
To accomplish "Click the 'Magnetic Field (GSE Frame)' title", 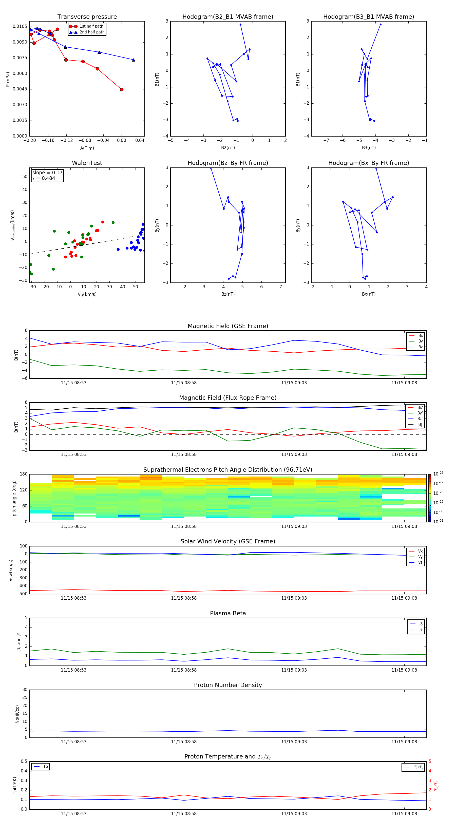I will pos(228,326).
